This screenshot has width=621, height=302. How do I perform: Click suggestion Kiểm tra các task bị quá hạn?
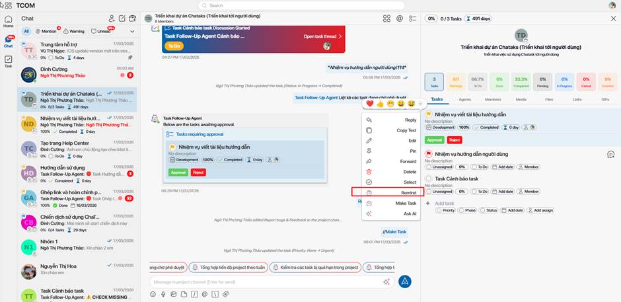click(315, 268)
